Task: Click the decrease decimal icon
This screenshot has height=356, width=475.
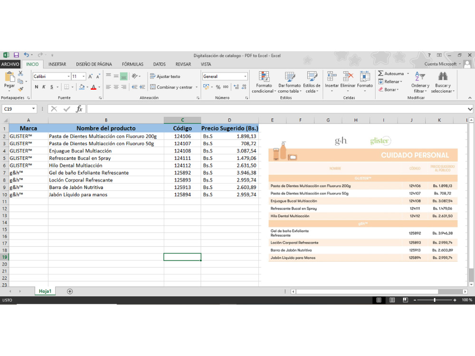Action: pos(244,87)
